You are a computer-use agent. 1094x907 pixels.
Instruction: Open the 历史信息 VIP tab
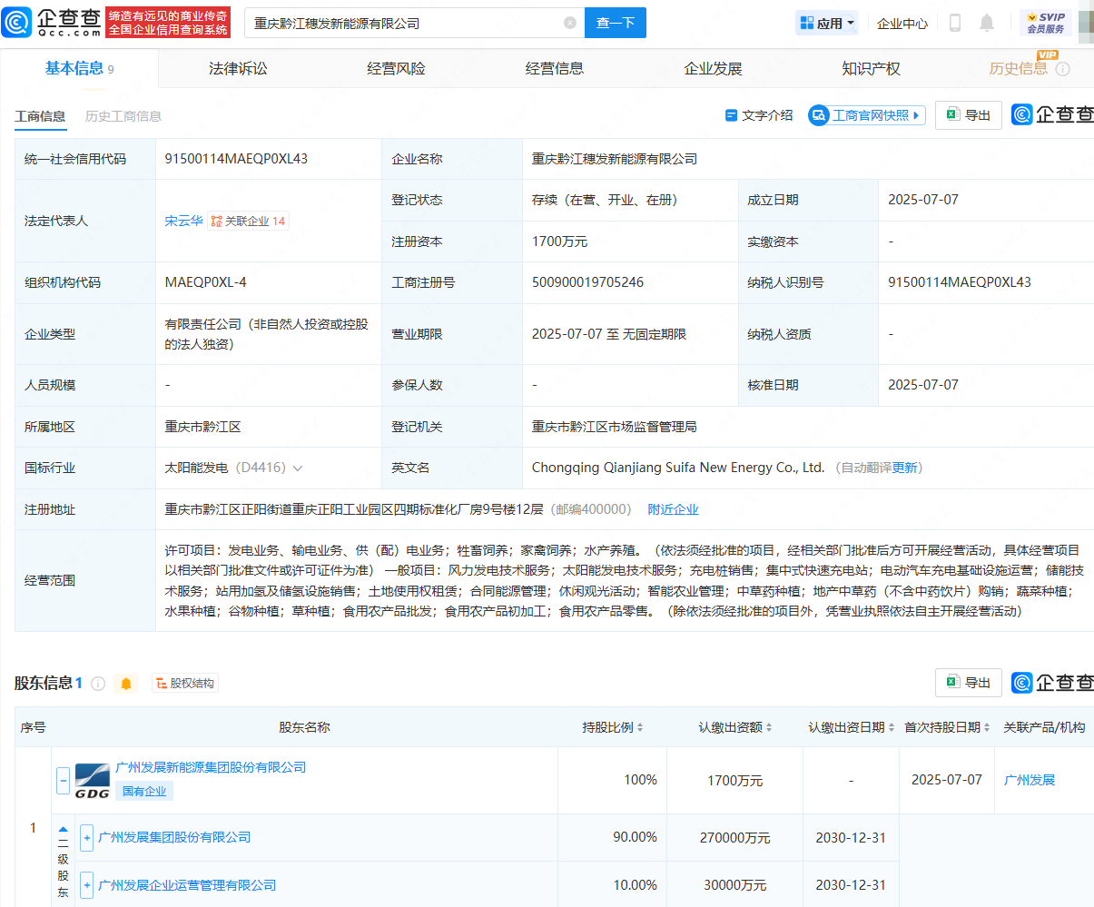click(x=1019, y=68)
